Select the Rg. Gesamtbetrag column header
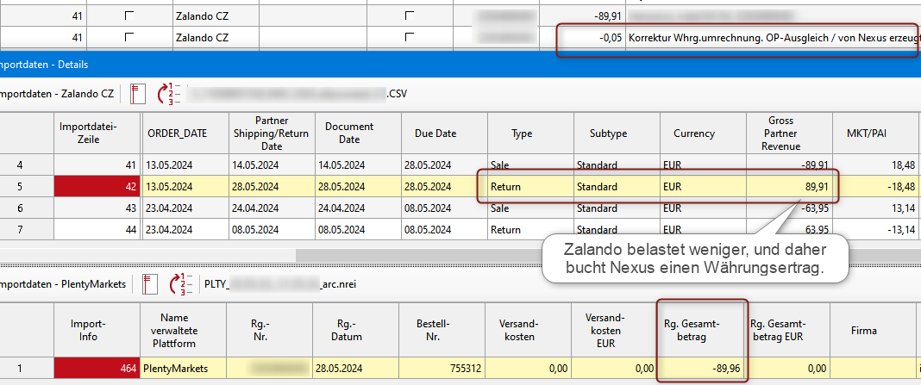The image size is (921, 385). [699, 331]
